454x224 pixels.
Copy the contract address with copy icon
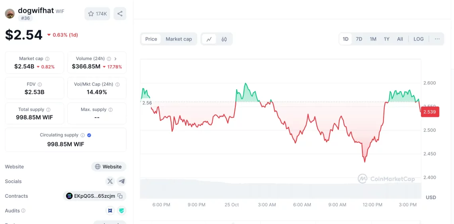point(120,196)
